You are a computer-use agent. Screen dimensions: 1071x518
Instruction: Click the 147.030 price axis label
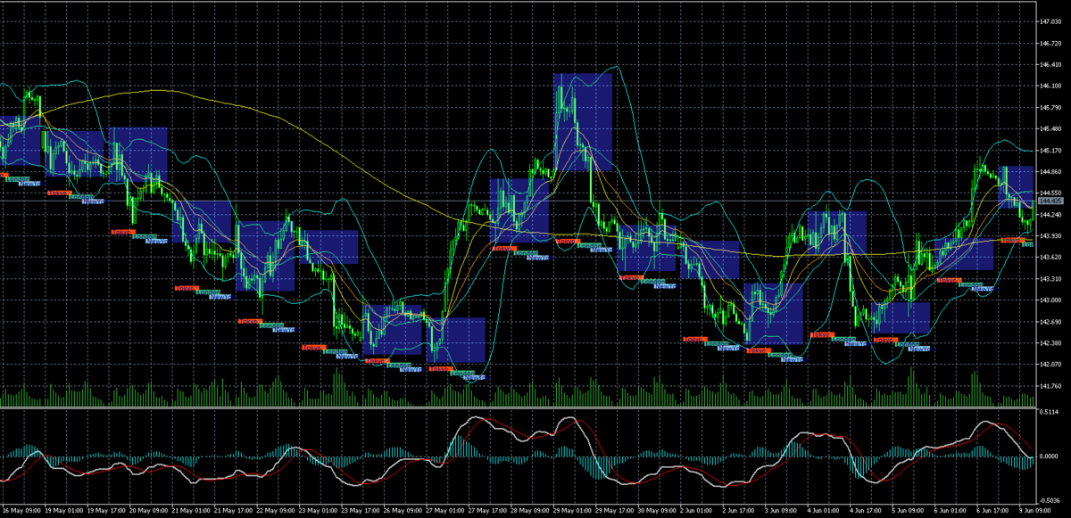(x=1050, y=21)
